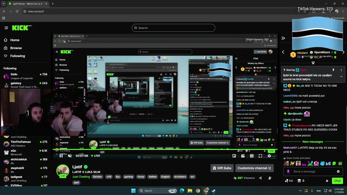Enter fullscreen mode
Screen dimensions: 347x195
260,156
